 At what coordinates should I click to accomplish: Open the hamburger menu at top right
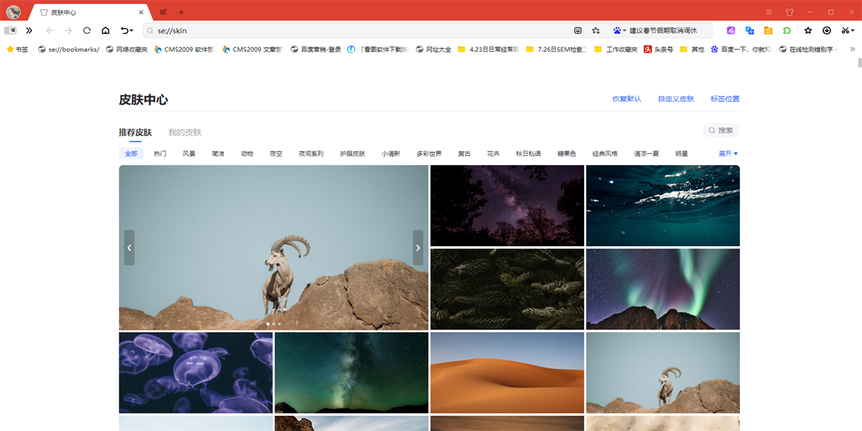click(x=767, y=11)
